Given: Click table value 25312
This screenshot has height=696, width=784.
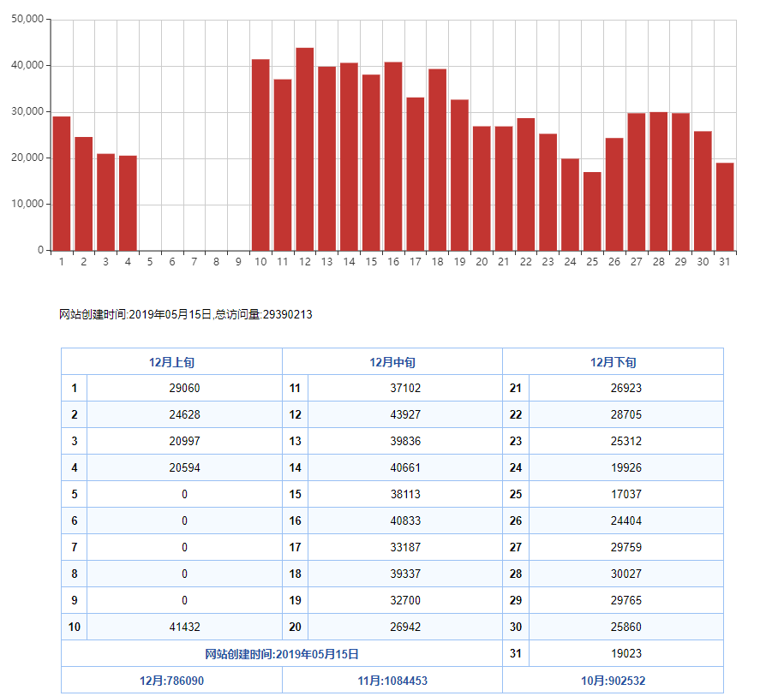Looking at the screenshot, I should [626, 441].
